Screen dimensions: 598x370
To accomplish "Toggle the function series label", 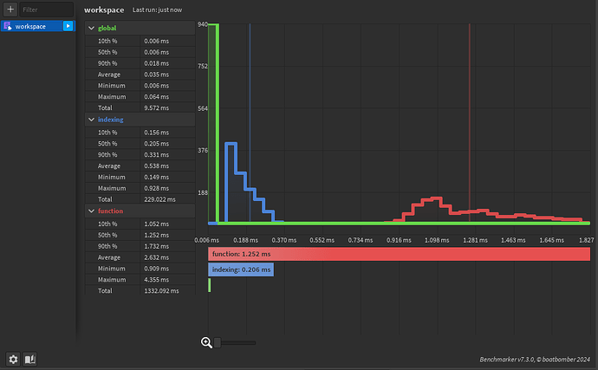I will pos(110,211).
